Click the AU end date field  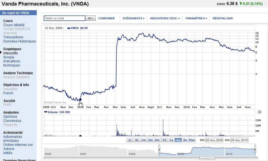coord(239,140)
